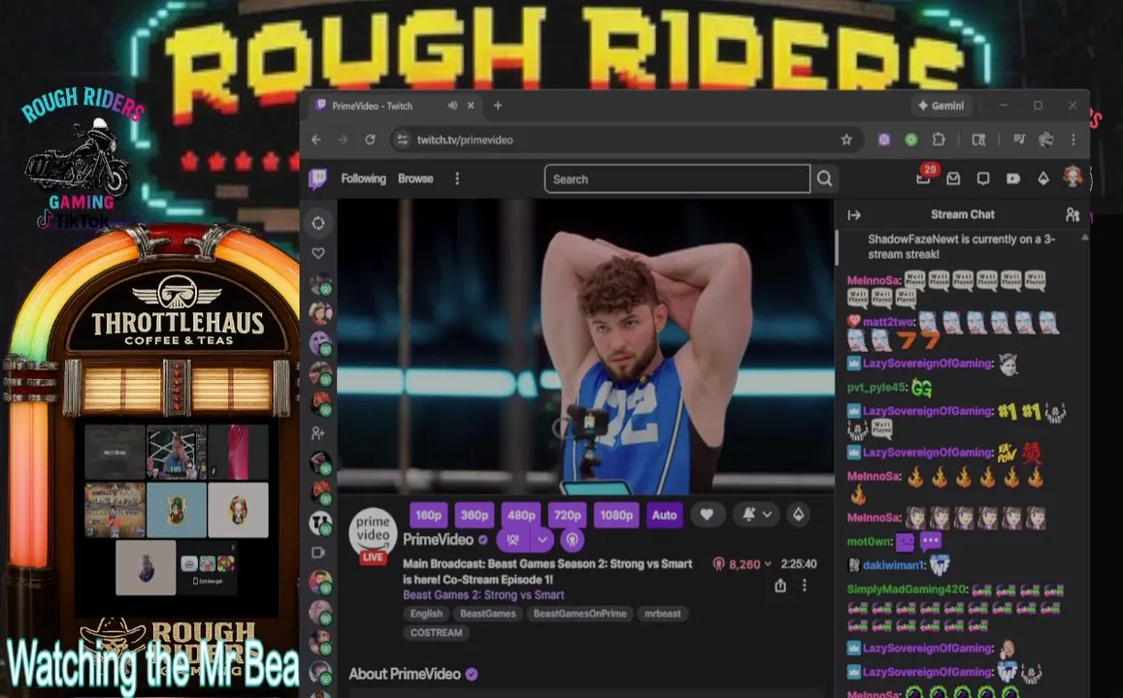The height and width of the screenshot is (698, 1123).
Task: Go back with the browser back arrow
Action: 316,140
